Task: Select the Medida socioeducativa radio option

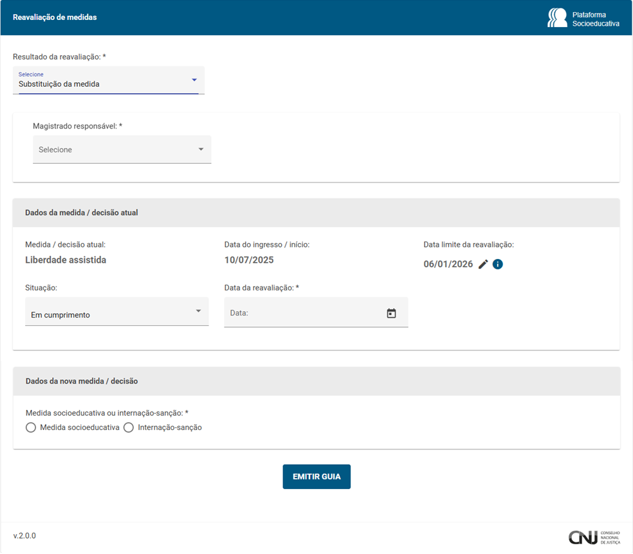Action: click(x=31, y=427)
